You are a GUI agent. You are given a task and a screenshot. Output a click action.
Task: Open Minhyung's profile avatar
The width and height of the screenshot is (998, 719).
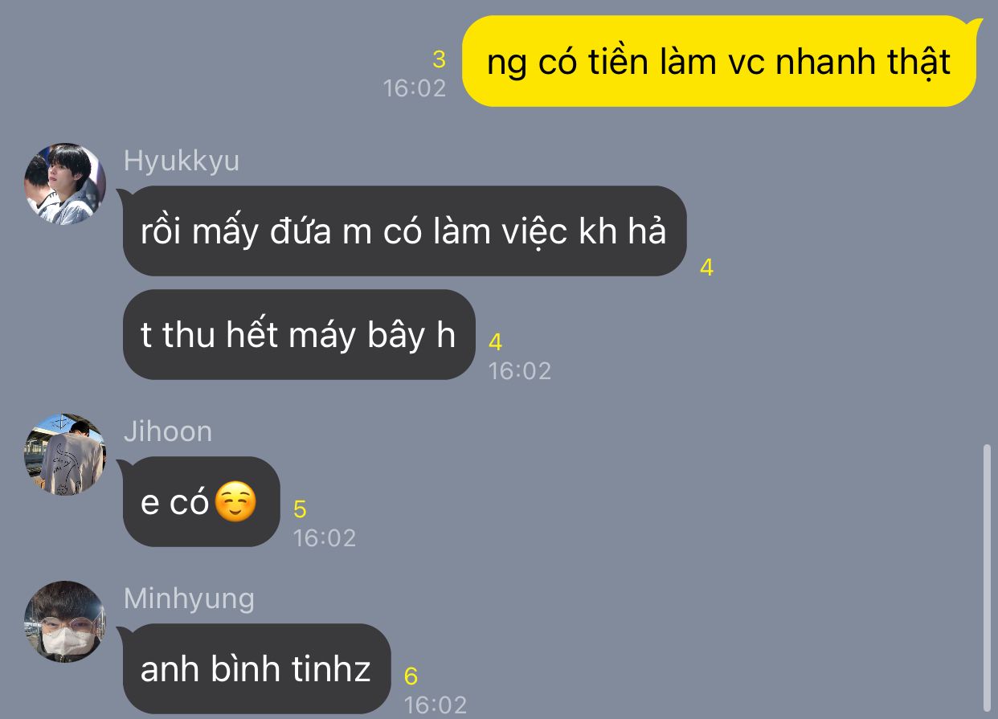(x=65, y=622)
